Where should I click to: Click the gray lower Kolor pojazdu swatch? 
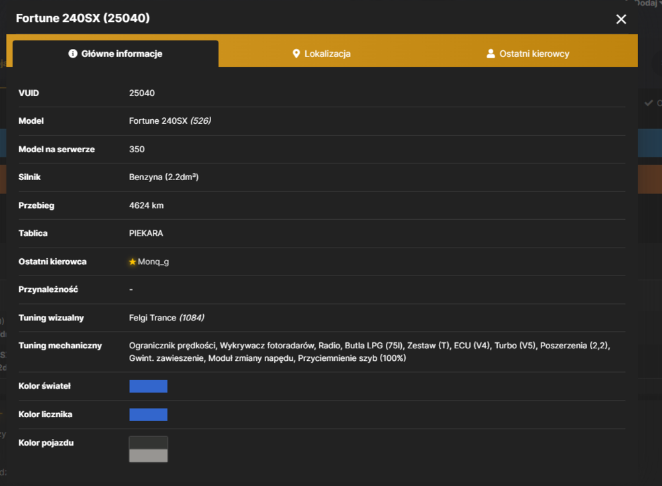(148, 456)
